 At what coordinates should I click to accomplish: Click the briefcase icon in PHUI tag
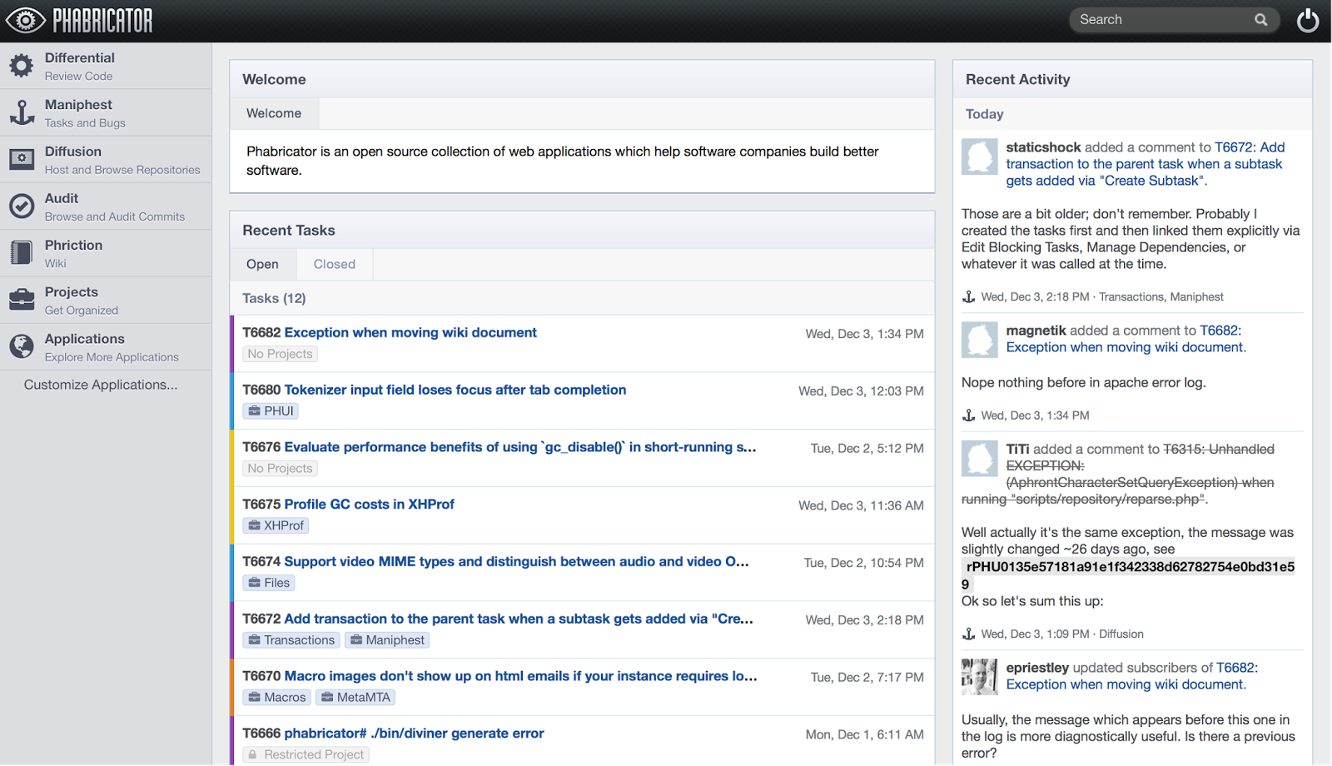point(254,410)
